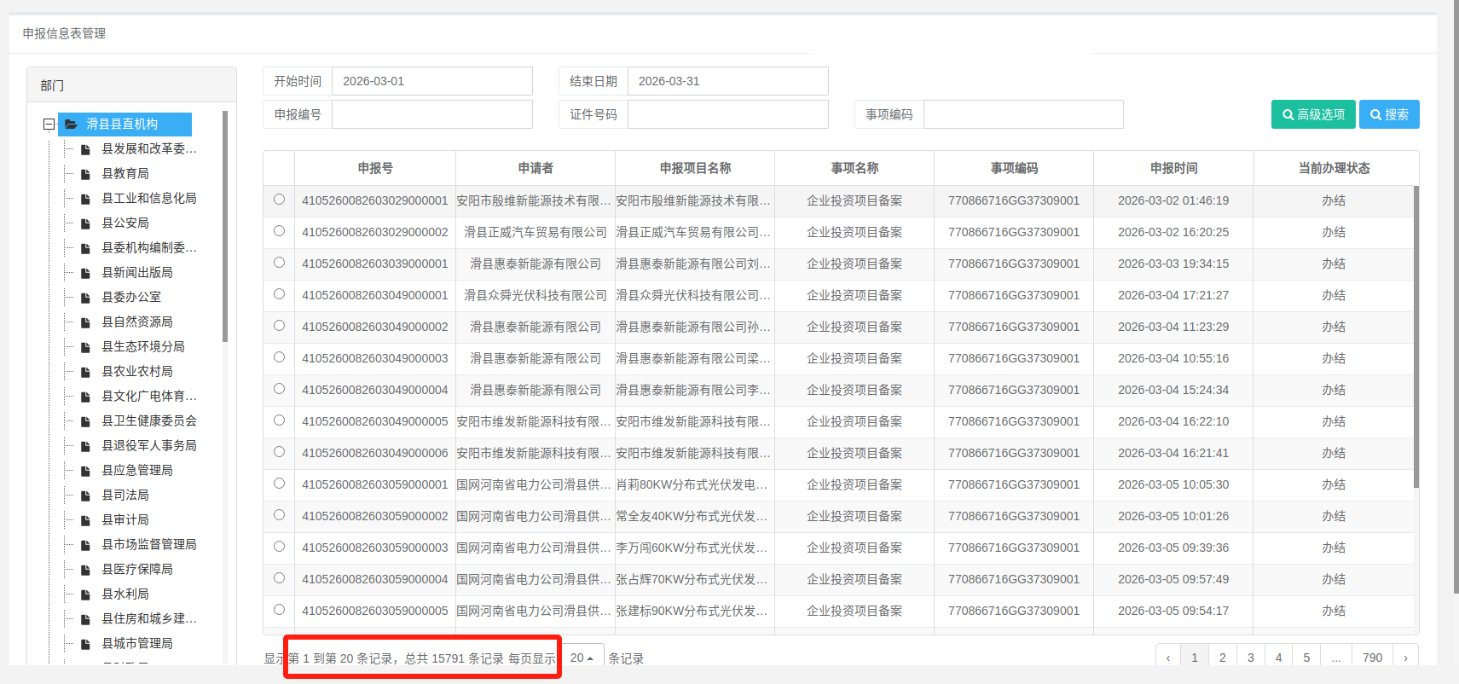The image size is (1459, 684).
Task: Go to next page using right arrow
Action: click(1405, 658)
